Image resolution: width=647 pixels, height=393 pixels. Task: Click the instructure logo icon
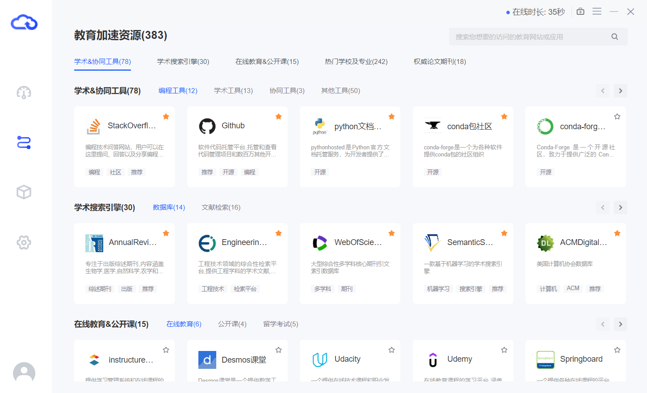94,360
